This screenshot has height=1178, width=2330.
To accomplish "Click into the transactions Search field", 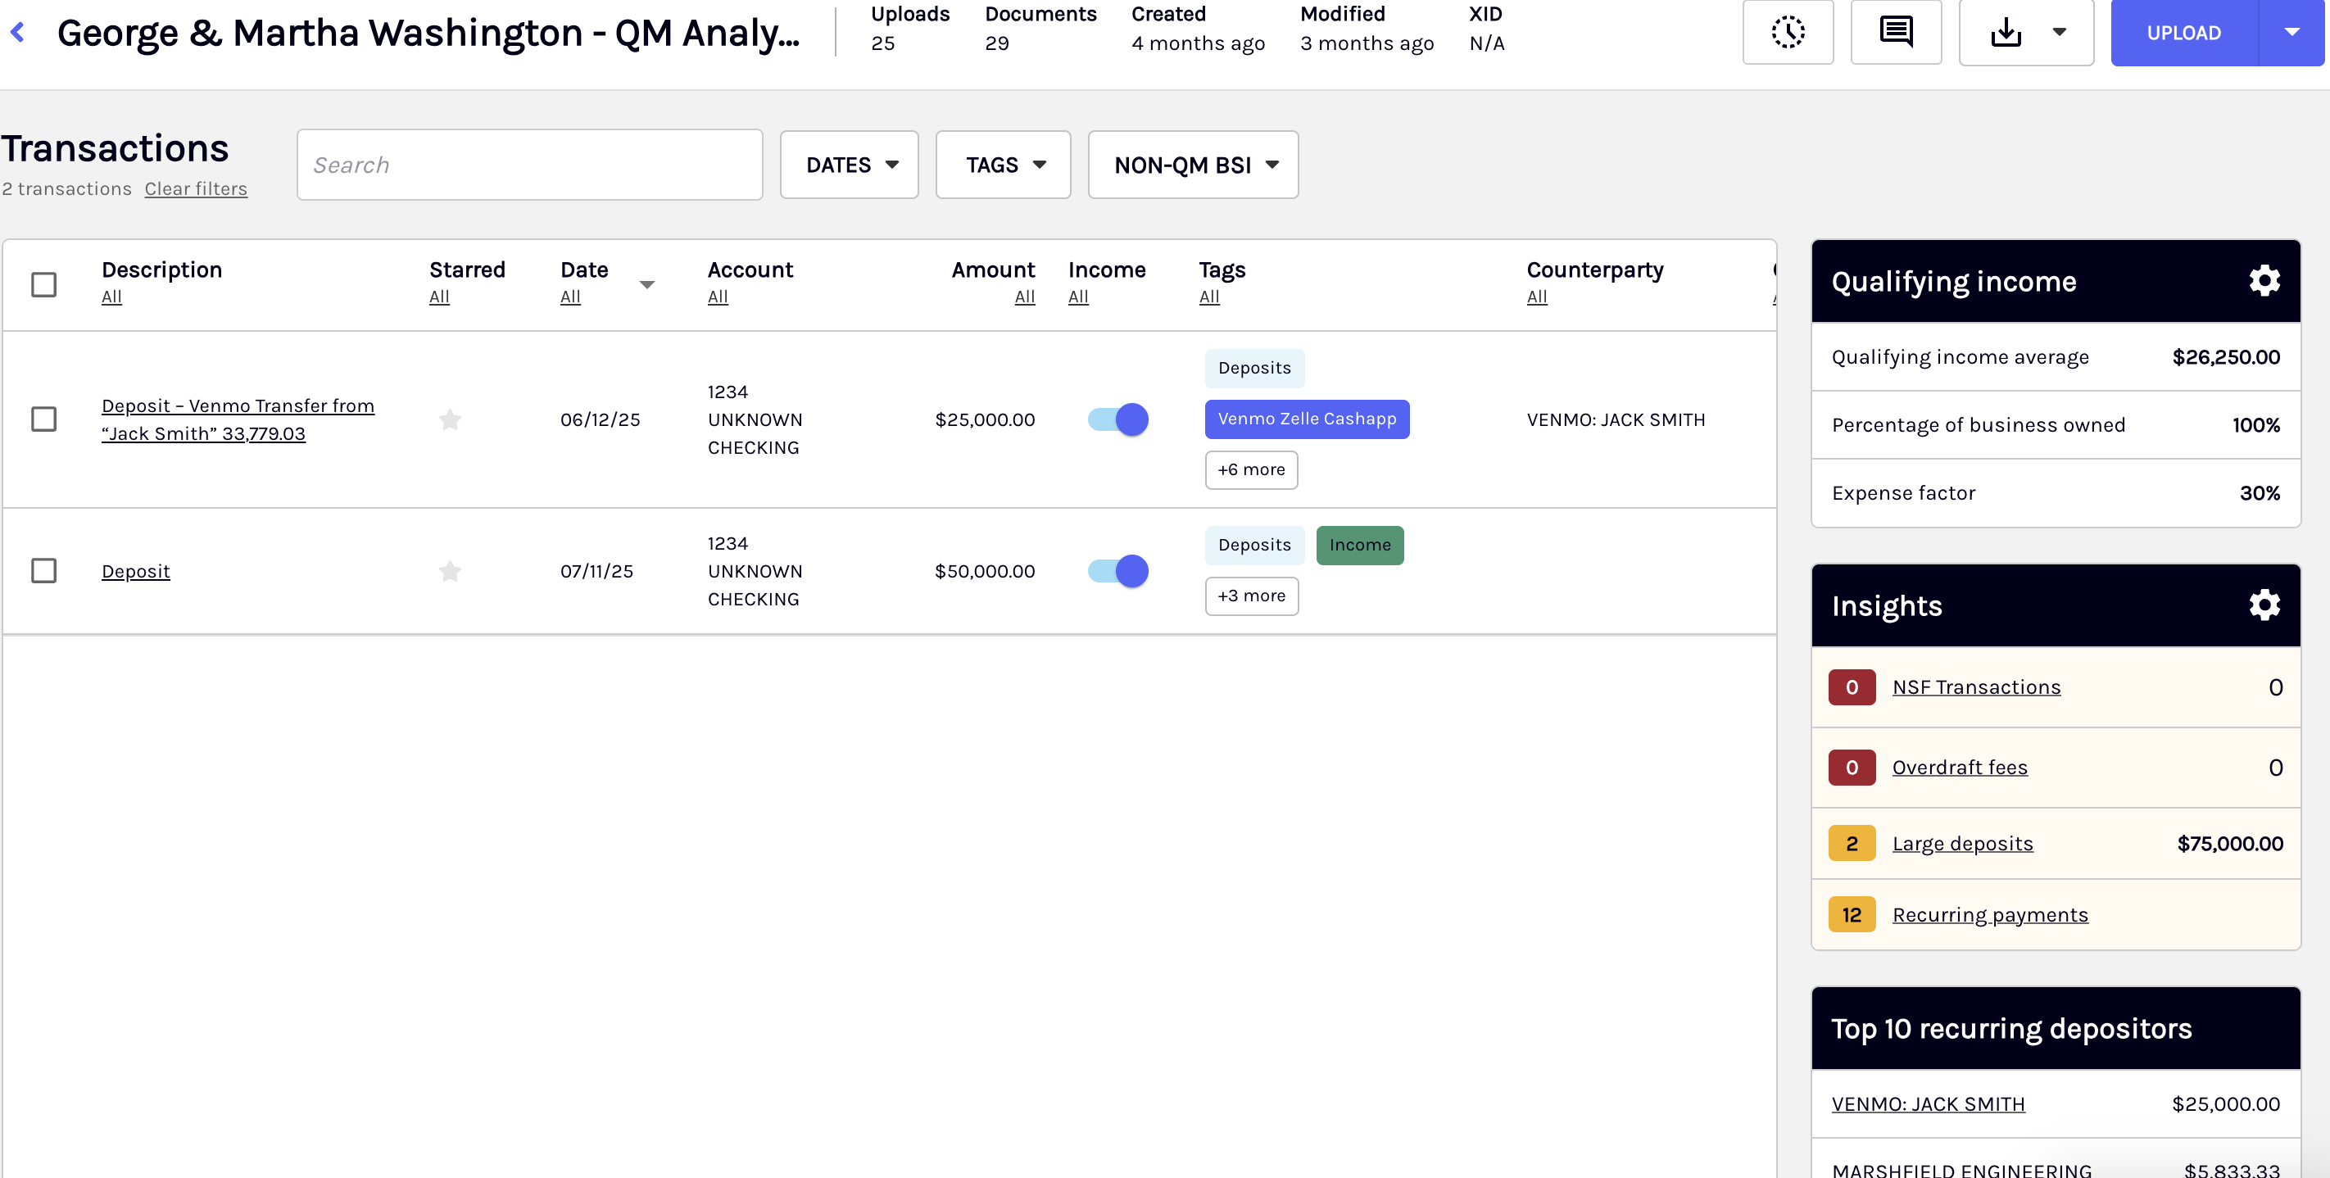I will (x=529, y=165).
